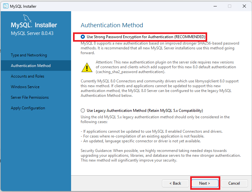The width and height of the screenshot is (252, 192).
Task: Click the 're-compilation' bullet line
Action: (x=142, y=136)
